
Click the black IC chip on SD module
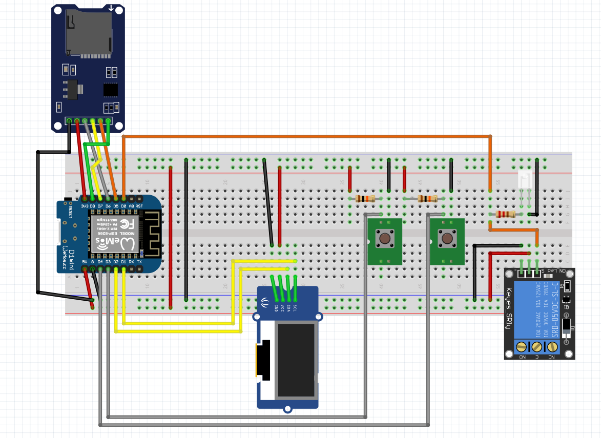pos(110,90)
